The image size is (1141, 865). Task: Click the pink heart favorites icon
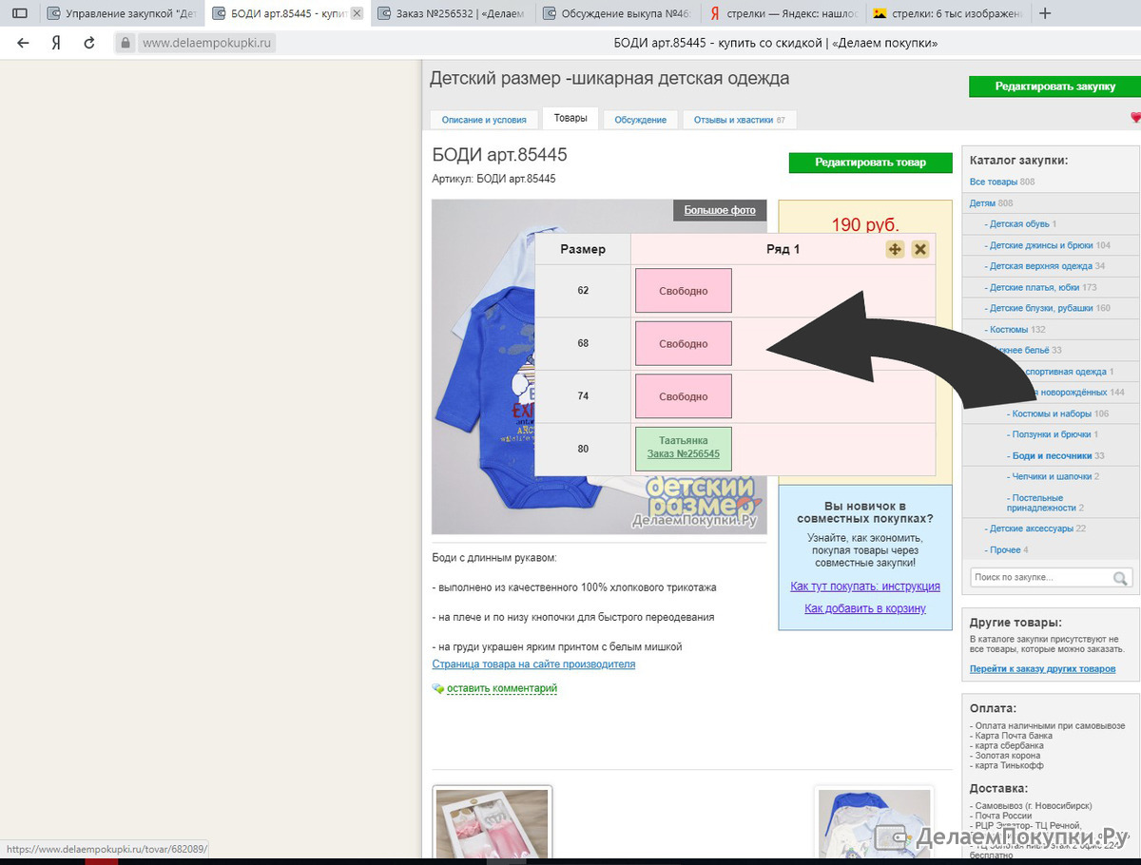point(1135,118)
